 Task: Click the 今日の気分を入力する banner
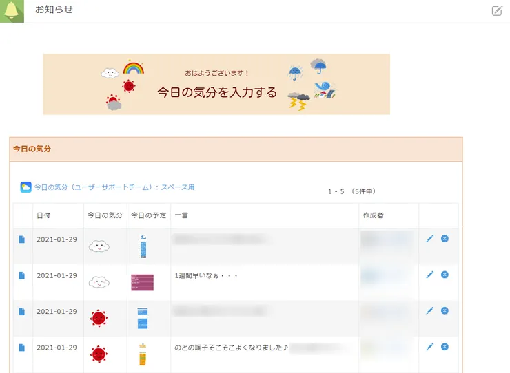tap(216, 84)
